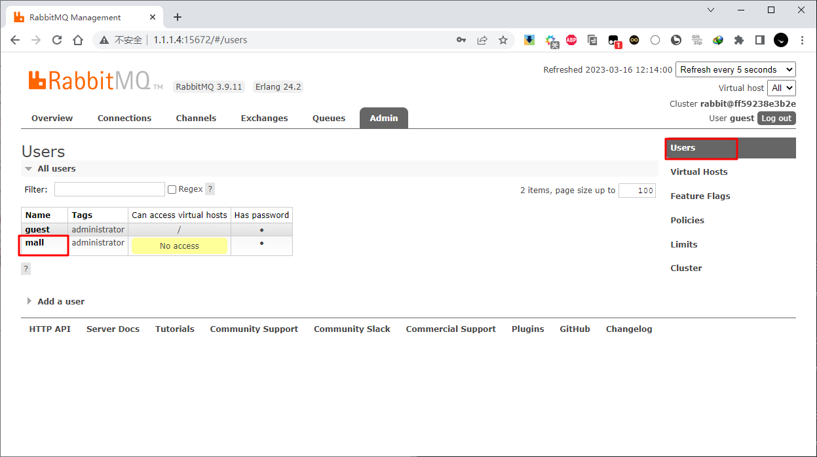Viewport: 817px width, 457px height.
Task: Reload the page with the refresh icon
Action: point(57,40)
